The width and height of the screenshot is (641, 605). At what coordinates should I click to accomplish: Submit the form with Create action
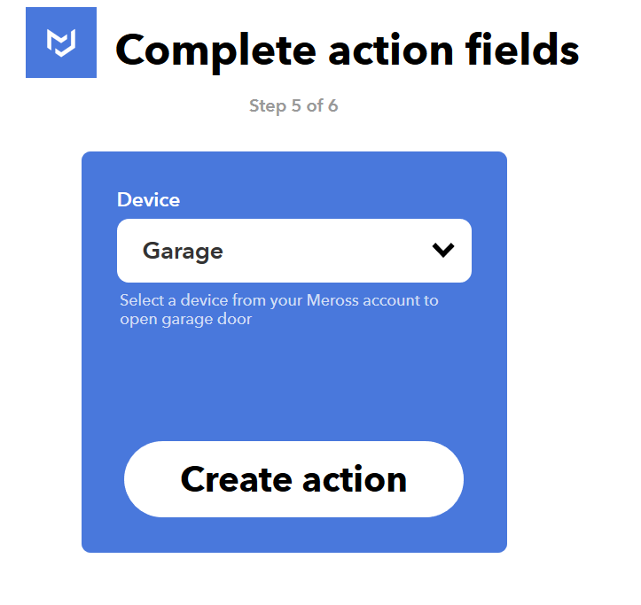click(x=293, y=479)
